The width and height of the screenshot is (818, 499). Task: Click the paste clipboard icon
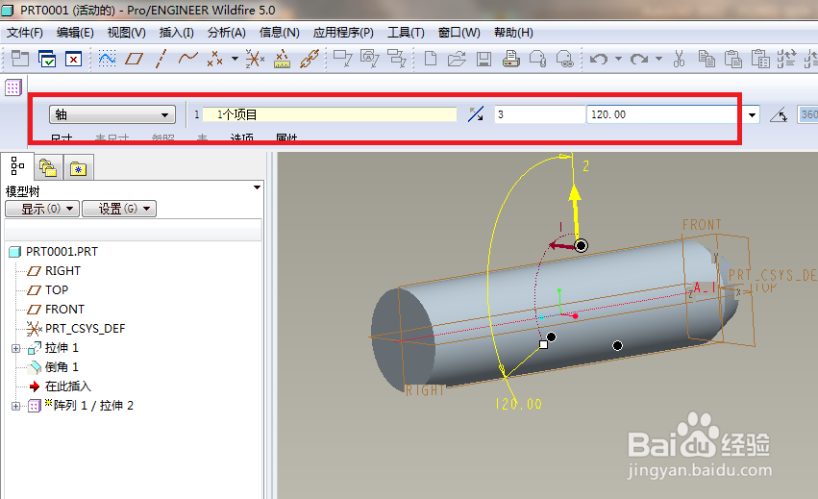[733, 59]
